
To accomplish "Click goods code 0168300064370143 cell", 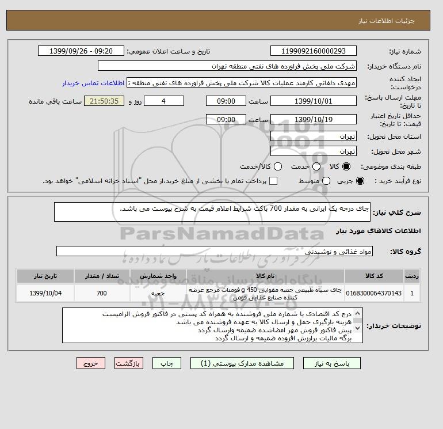I will coord(374,293).
